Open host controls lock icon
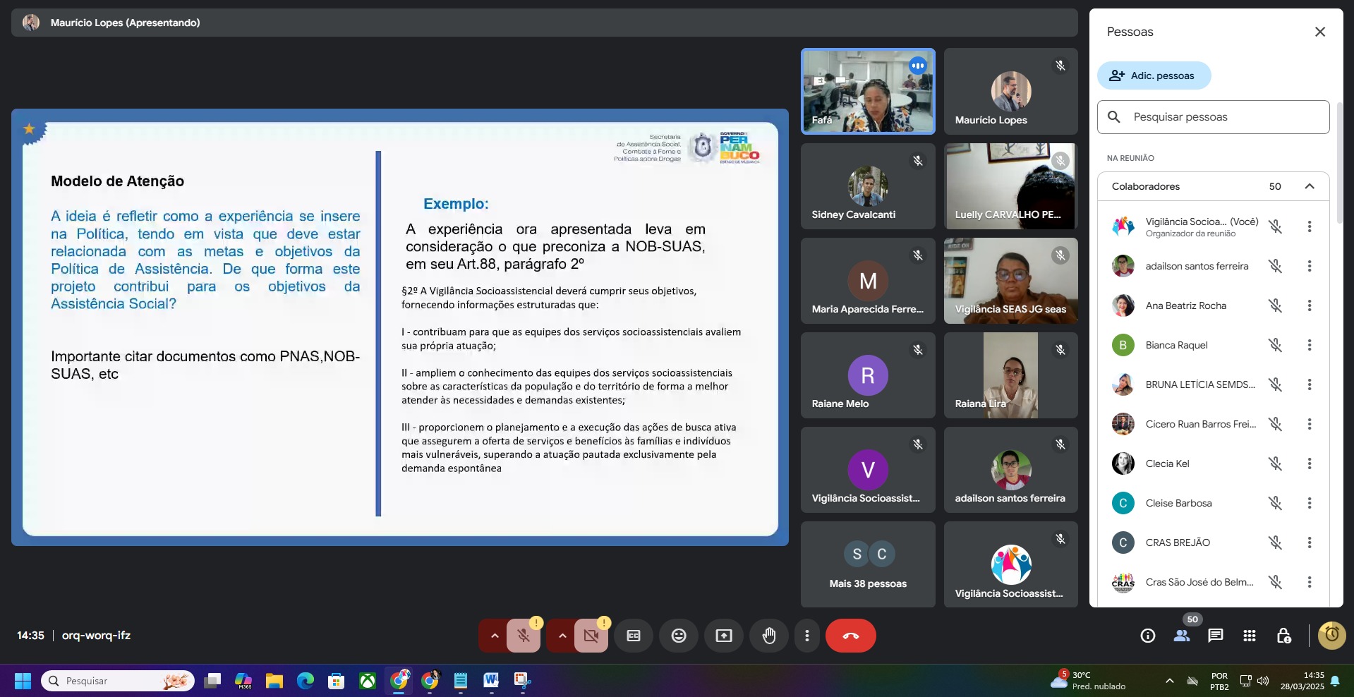Viewport: 1354px width, 697px height. 1283,636
